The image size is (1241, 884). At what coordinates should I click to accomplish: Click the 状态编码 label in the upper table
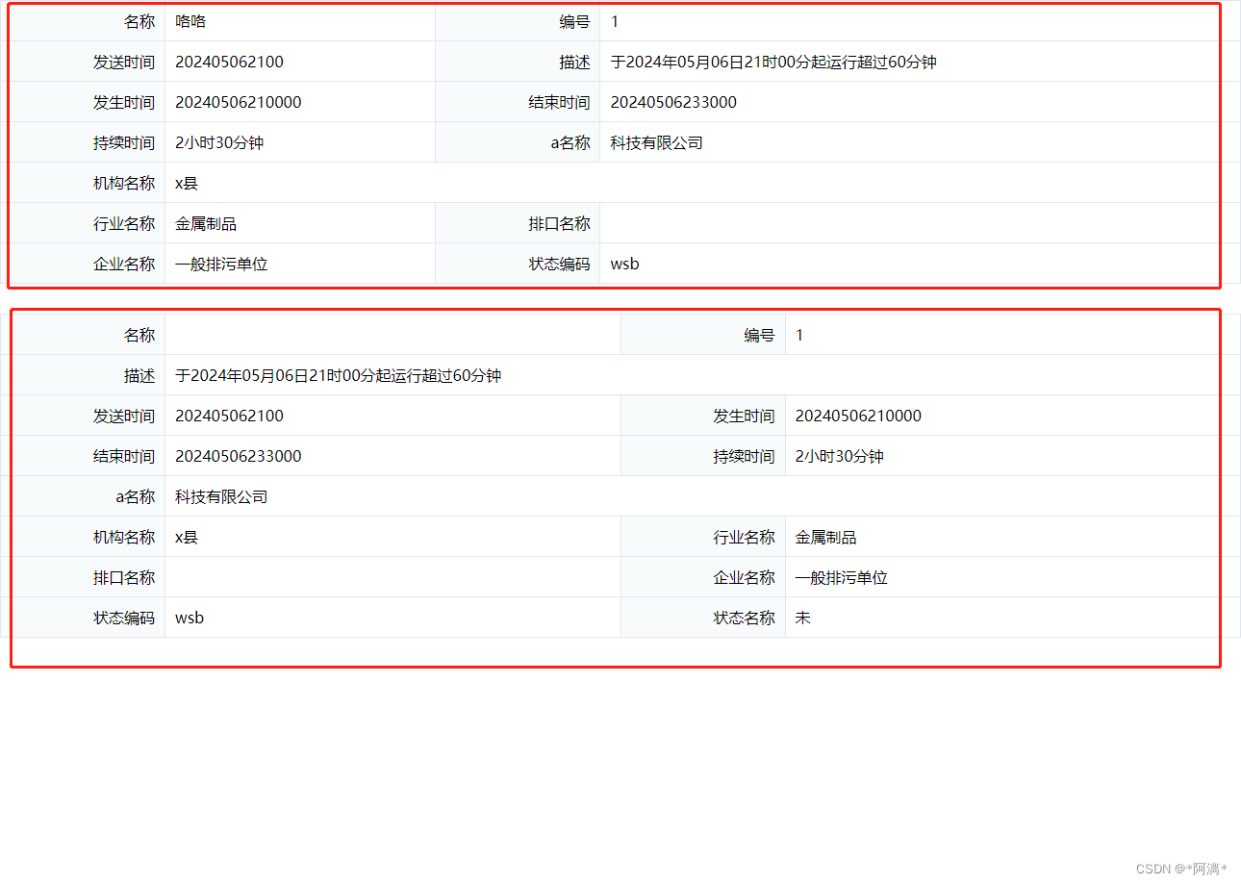tap(559, 264)
